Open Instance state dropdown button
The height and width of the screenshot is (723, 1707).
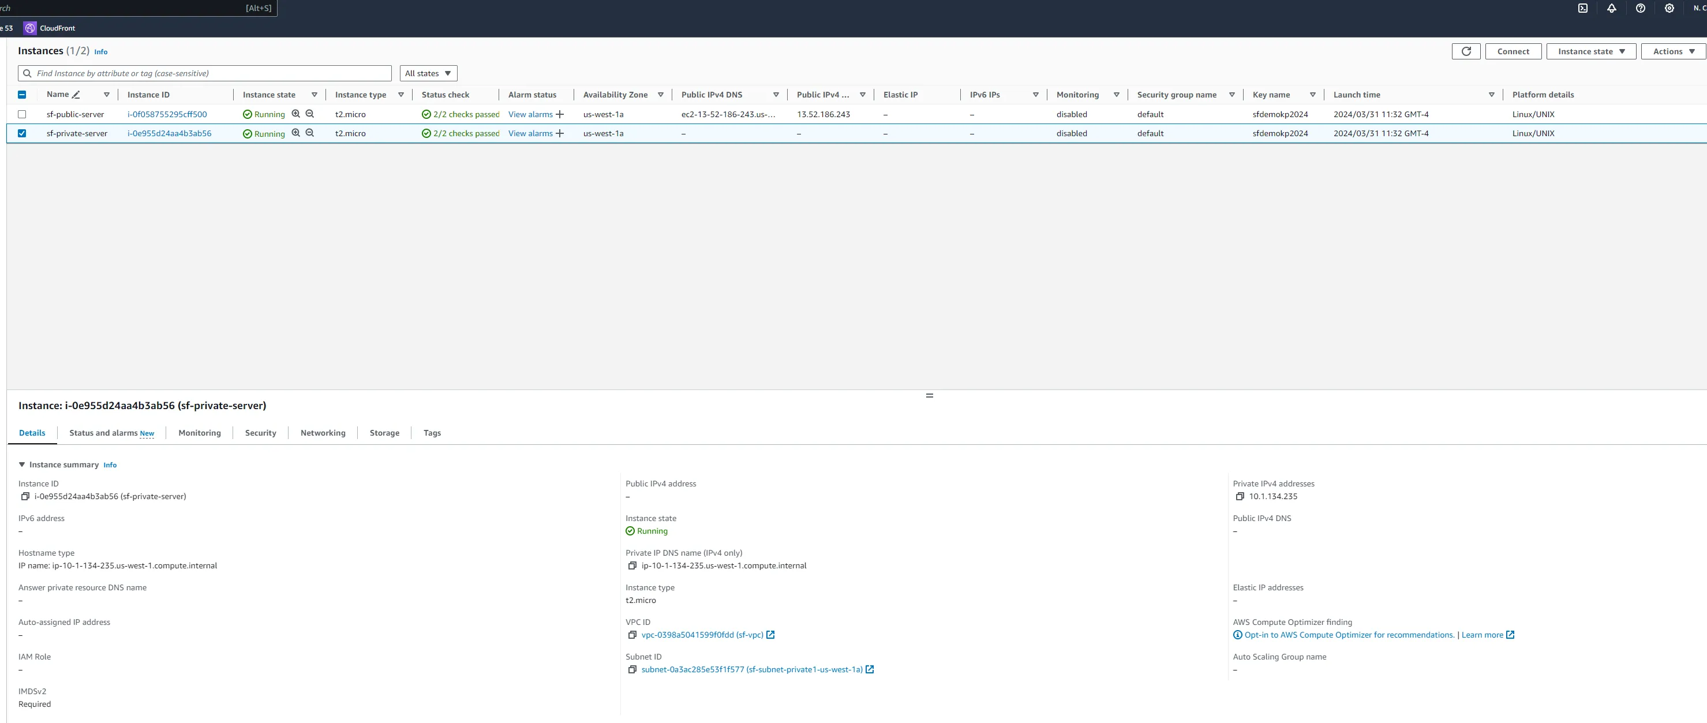[x=1591, y=51]
